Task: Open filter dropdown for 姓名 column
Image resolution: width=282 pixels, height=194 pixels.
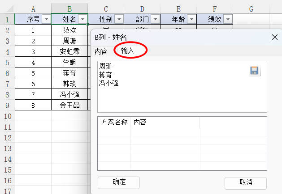Action: point(82,19)
